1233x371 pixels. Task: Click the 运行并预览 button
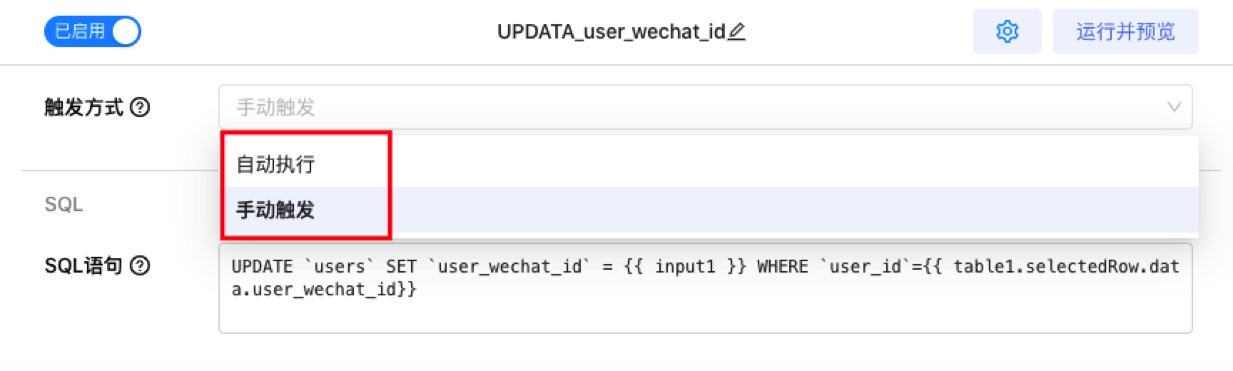[x=1125, y=31]
